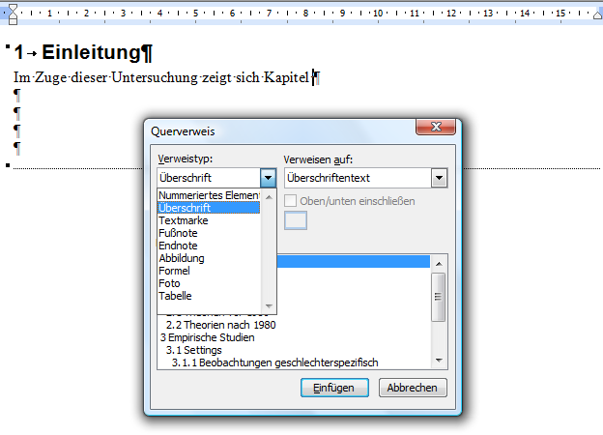Click heading list scroll-down arrow
The height and width of the screenshot is (435, 603).
[439, 361]
